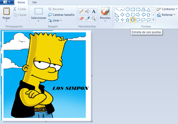Open the Pegar dropdown arrow
178x124 pixels.
pyautogui.click(x=7, y=21)
